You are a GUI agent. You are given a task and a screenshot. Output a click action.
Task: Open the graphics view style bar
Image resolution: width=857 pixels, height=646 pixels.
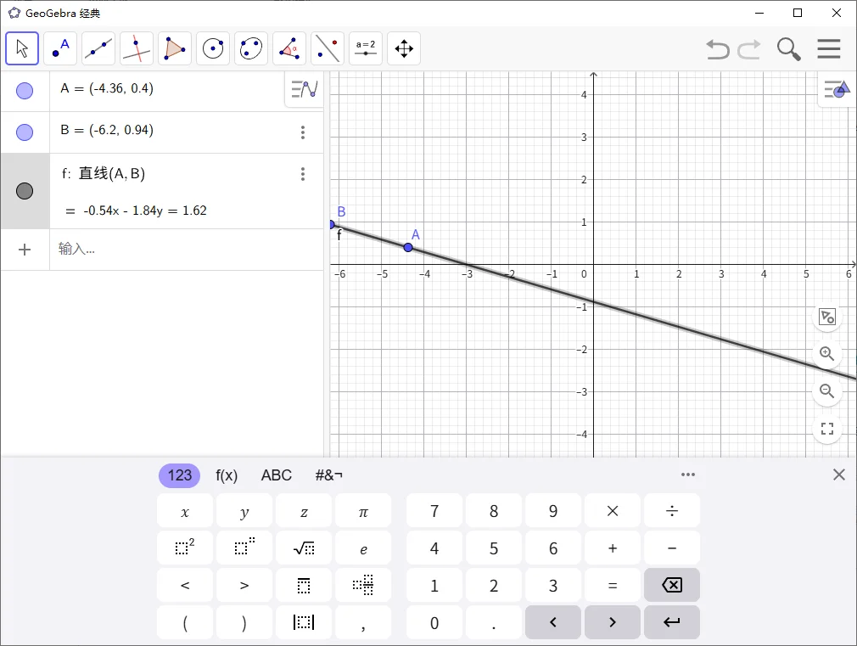coord(837,88)
